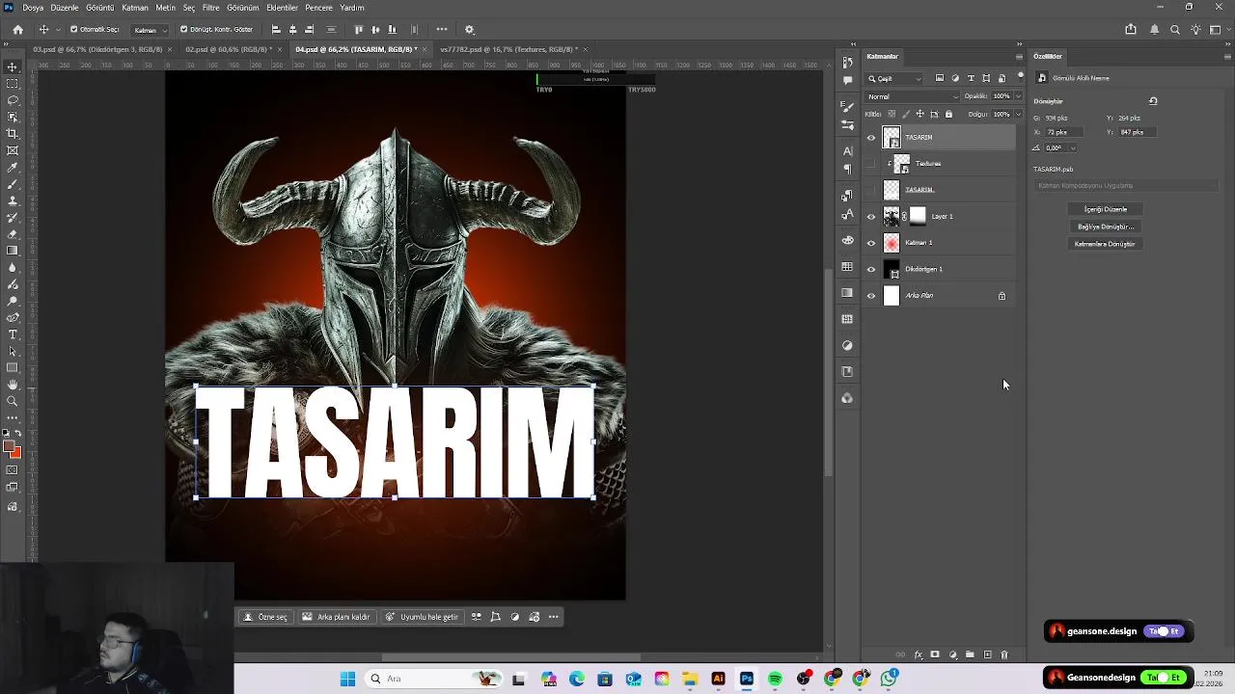This screenshot has height=694, width=1235.
Task: Reset transform in Properties panel
Action: [x=1153, y=100]
